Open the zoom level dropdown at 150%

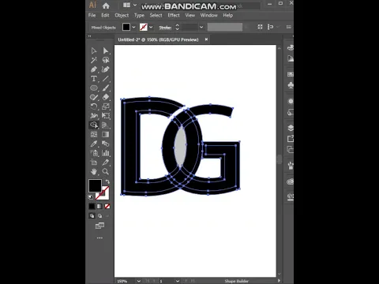(139, 281)
